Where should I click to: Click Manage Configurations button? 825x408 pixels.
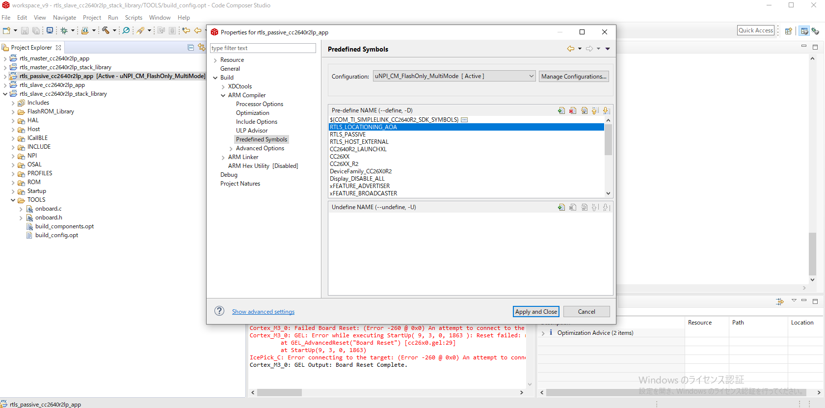(x=574, y=76)
